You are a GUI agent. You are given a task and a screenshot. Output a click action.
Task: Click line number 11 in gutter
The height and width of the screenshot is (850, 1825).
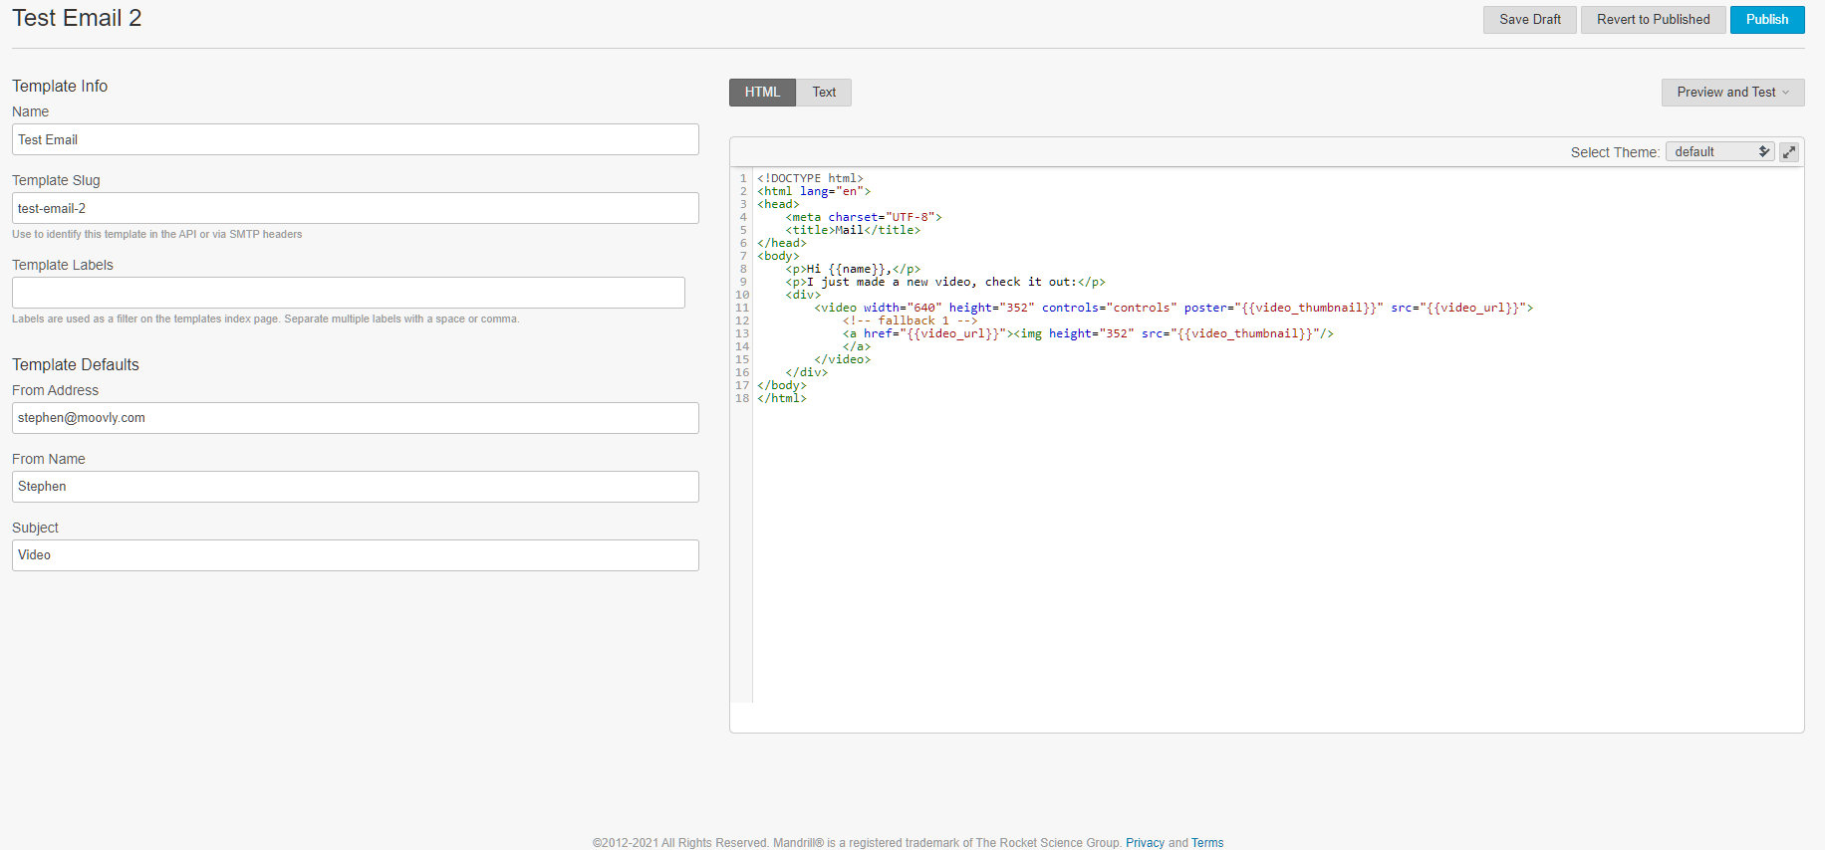[x=742, y=308]
